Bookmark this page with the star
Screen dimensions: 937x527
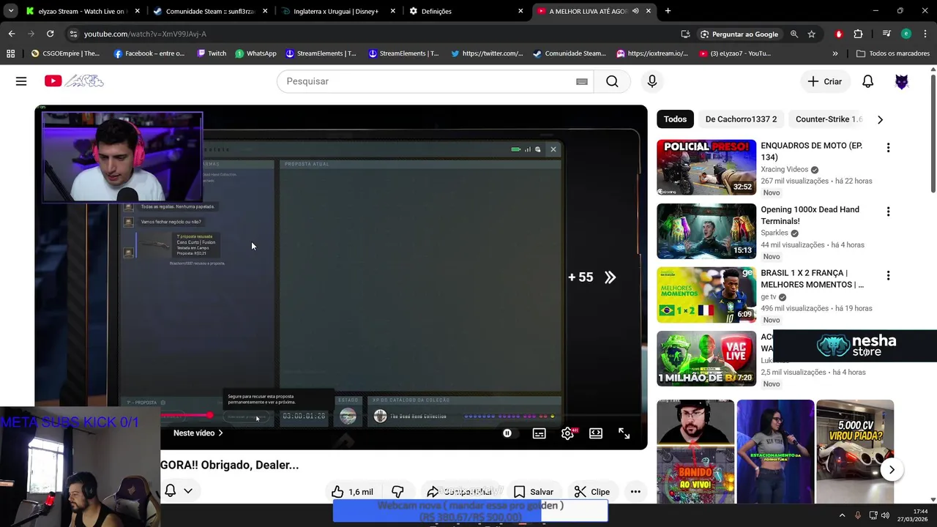click(811, 34)
